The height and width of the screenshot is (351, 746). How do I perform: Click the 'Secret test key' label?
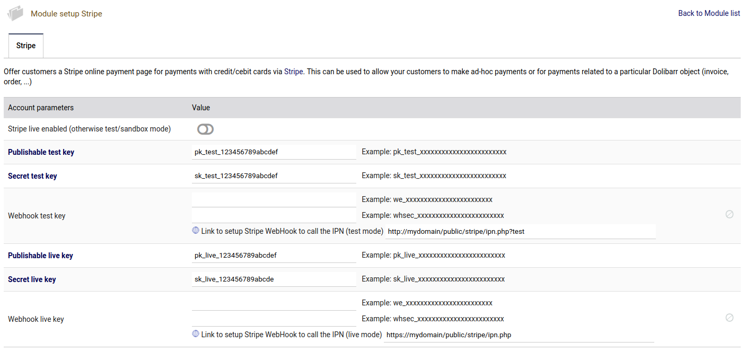pos(32,176)
